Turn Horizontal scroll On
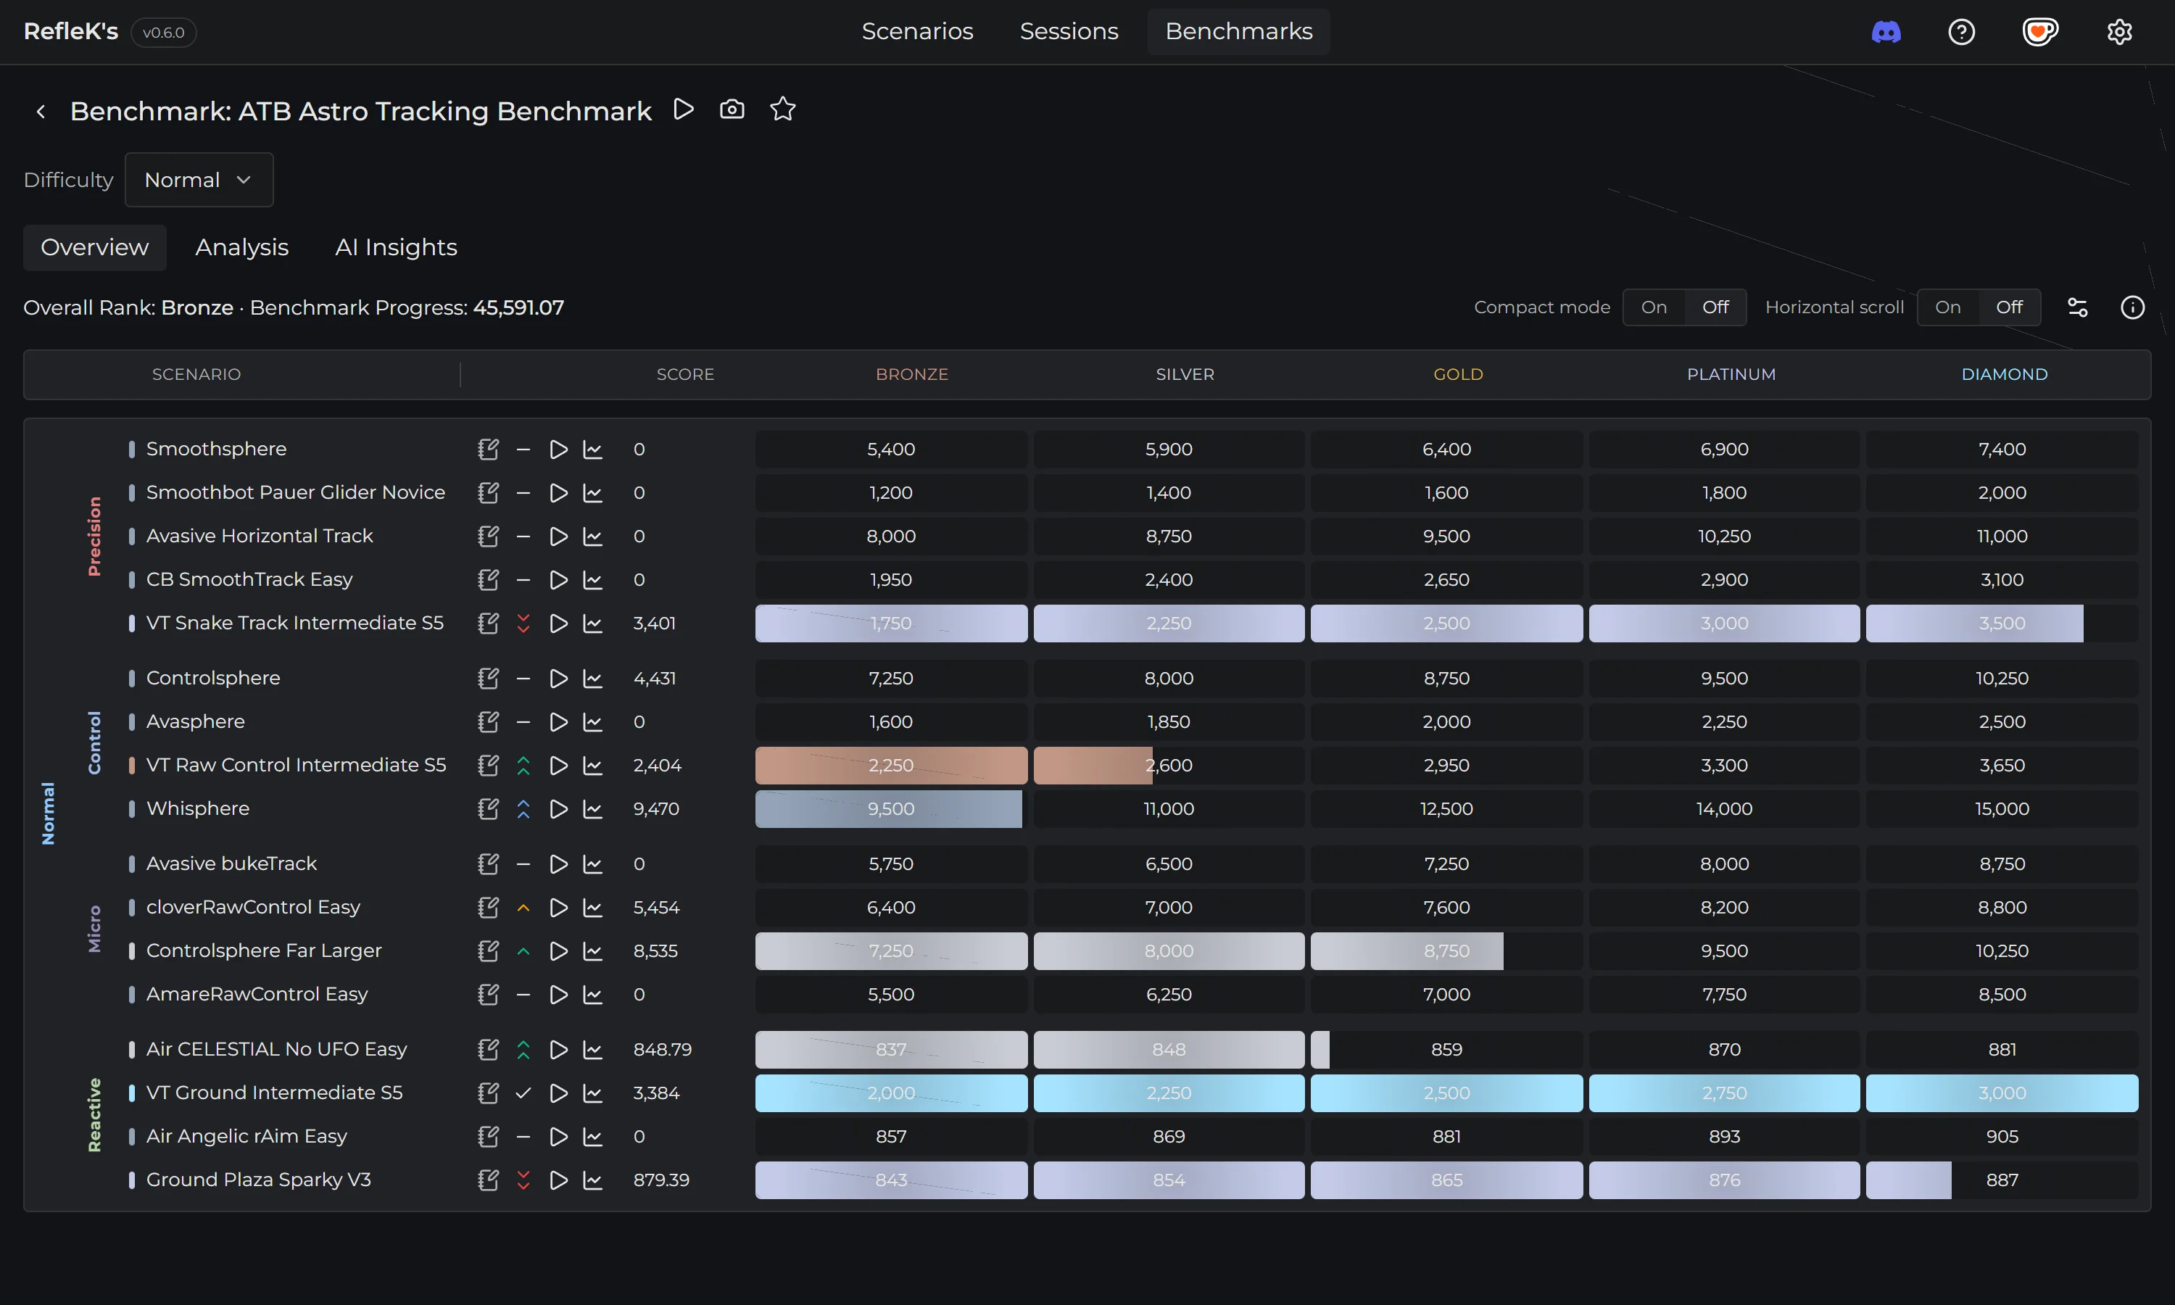The image size is (2175, 1305). click(x=1947, y=308)
